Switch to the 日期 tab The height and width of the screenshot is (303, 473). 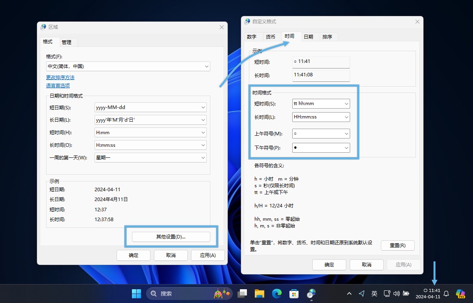308,37
